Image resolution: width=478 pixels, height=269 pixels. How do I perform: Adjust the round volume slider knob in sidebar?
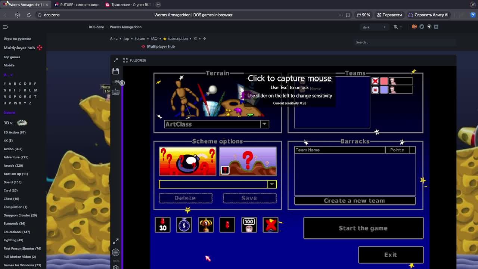tap(115, 252)
